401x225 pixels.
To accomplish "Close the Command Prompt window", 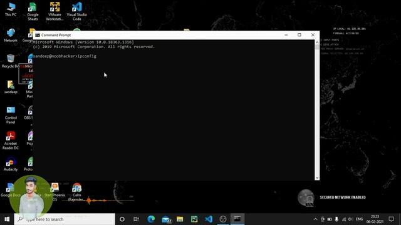I will tap(313, 35).
